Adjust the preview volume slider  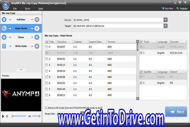pos(36,116)
